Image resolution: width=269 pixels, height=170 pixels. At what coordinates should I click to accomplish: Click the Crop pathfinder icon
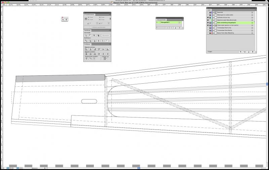98,41
